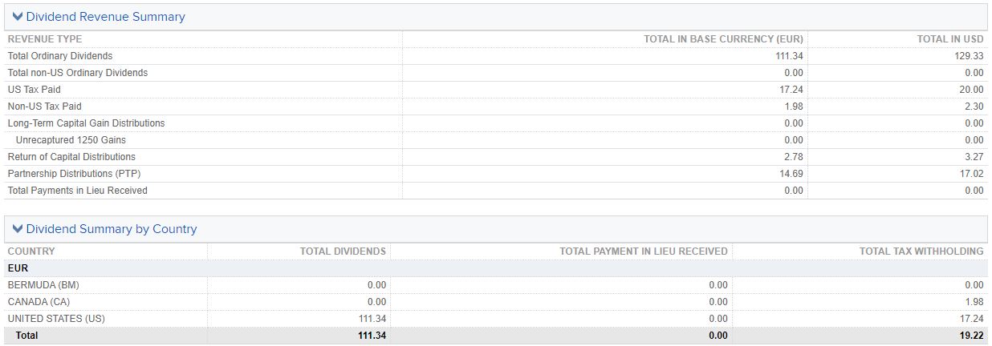The height and width of the screenshot is (346, 992).
Task: Select the EUR currency group row
Action: (496, 268)
